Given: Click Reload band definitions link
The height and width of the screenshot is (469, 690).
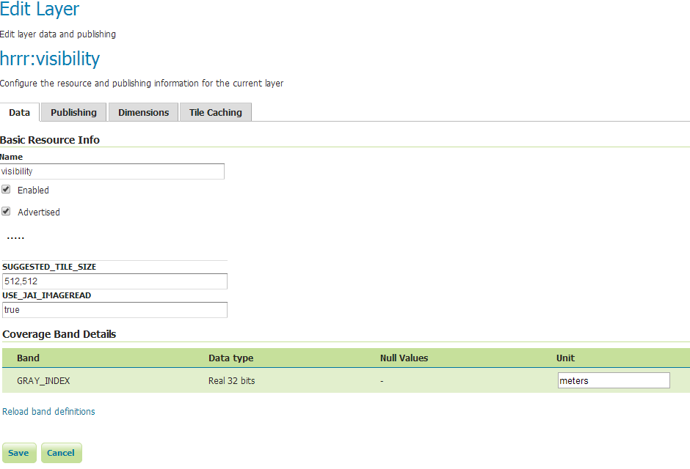Looking at the screenshot, I should (x=49, y=411).
